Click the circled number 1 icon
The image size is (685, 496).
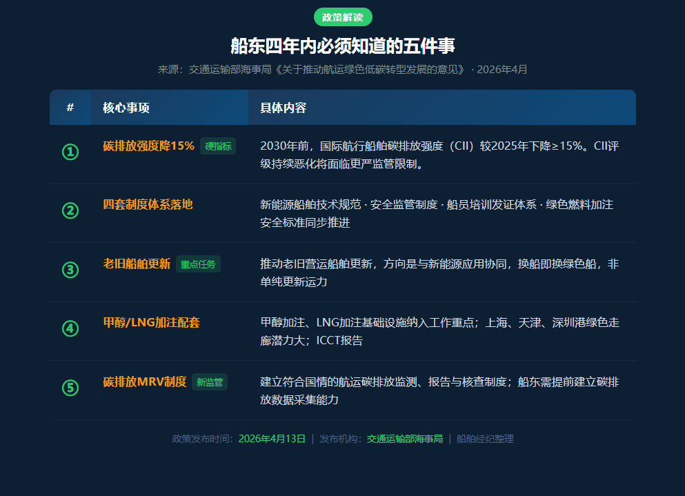click(70, 152)
